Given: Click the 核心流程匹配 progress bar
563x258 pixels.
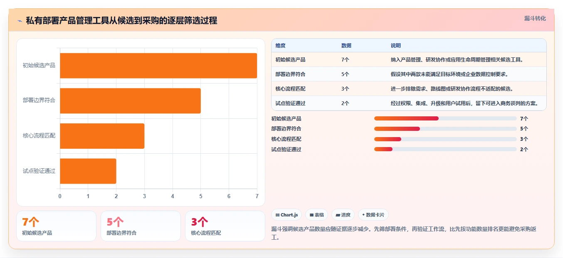Looking at the screenshot, I should [445, 139].
